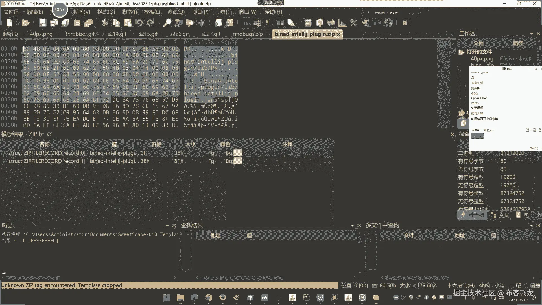
Task: Expand struct ZIPFILERECORD record[0] row
Action: tap(4, 153)
